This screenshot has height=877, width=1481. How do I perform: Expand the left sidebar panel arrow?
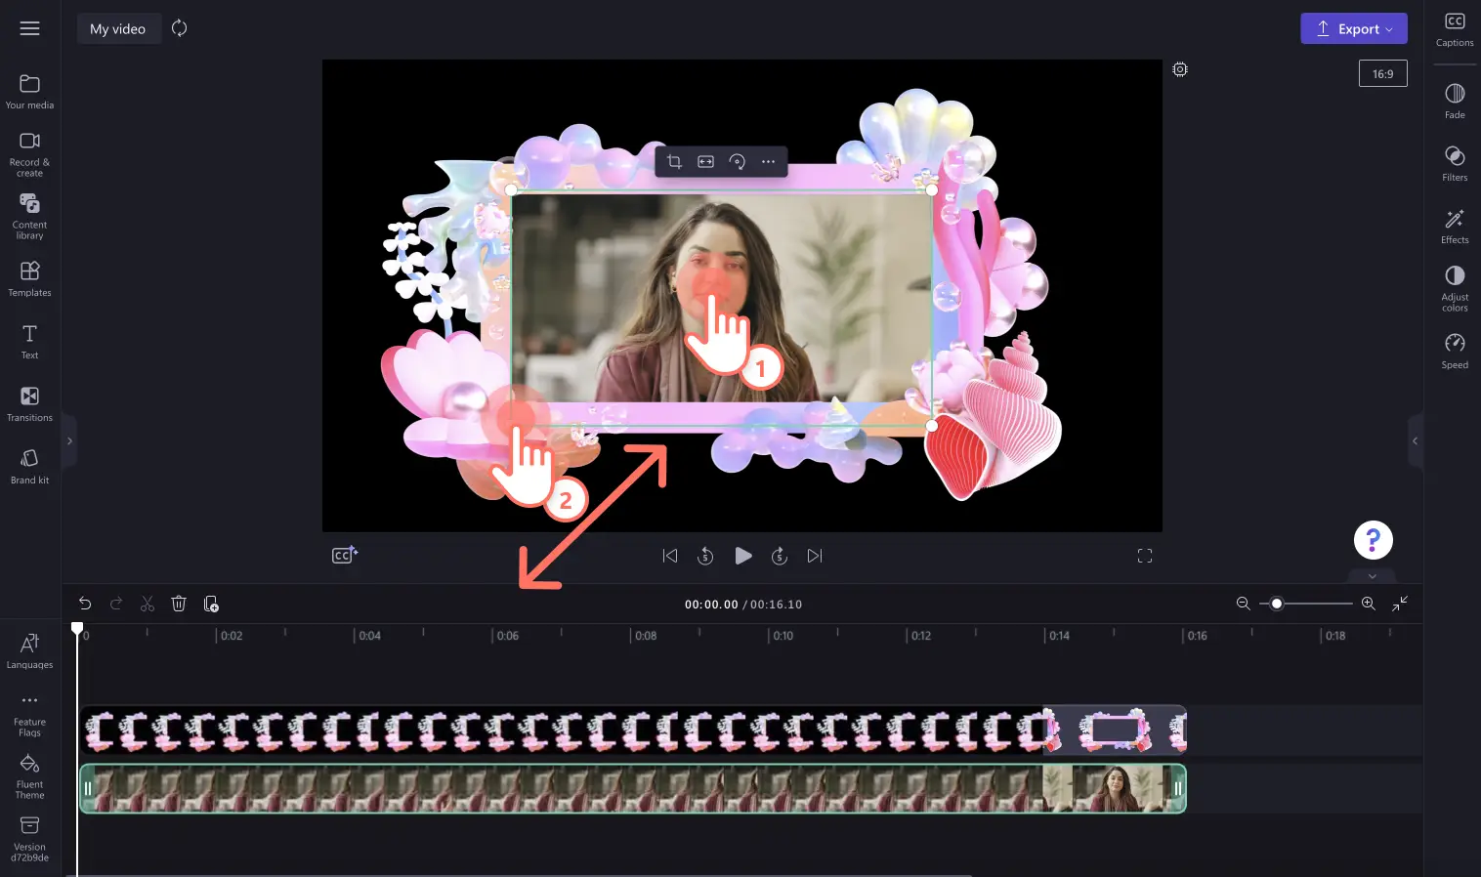pyautogui.click(x=69, y=441)
